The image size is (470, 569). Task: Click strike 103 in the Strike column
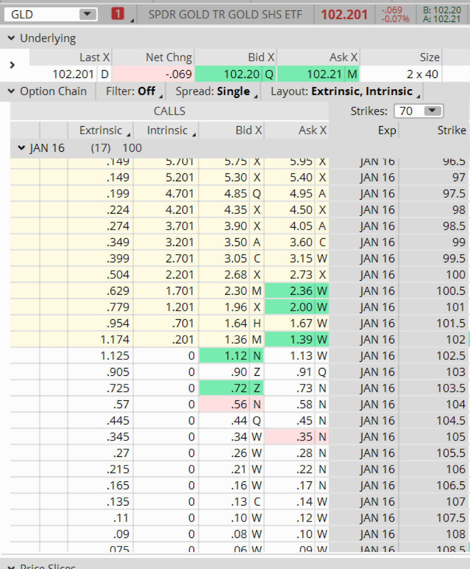click(434, 372)
